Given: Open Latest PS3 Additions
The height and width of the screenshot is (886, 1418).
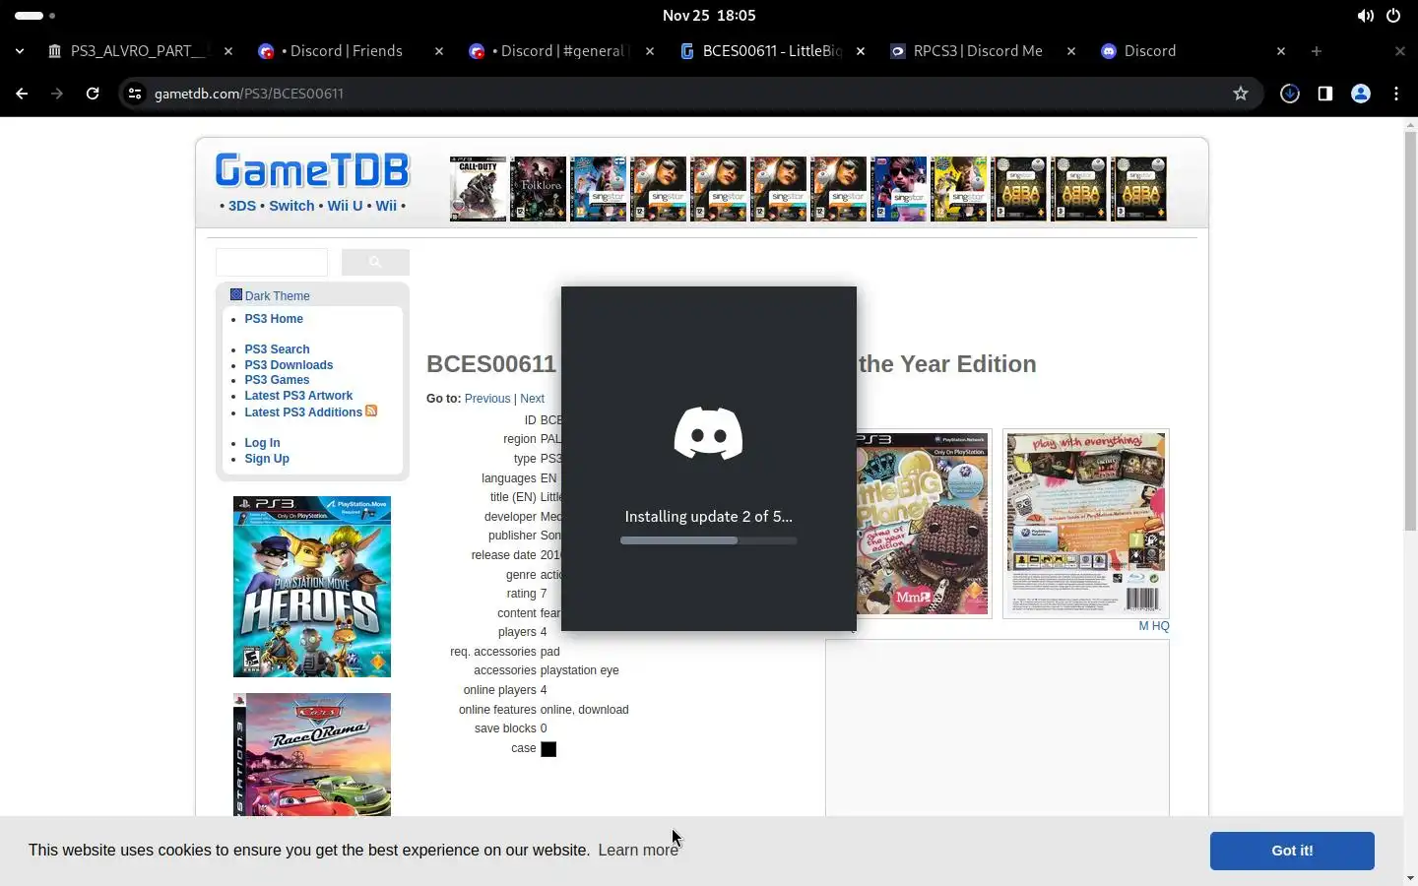Looking at the screenshot, I should pos(303,412).
